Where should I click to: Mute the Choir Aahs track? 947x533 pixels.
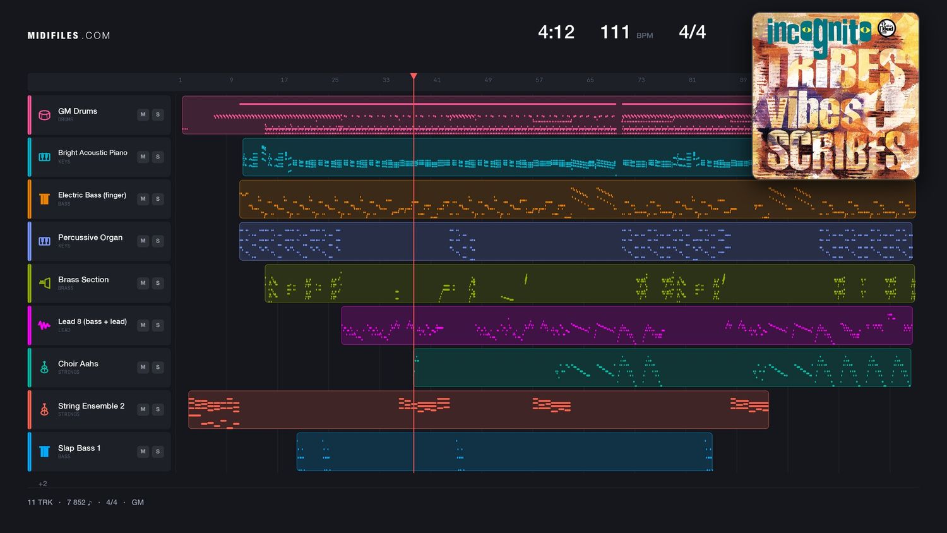coord(143,367)
